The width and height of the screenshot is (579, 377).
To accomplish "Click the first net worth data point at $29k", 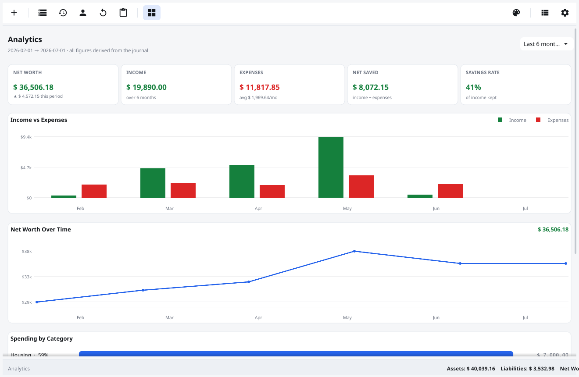I will tap(37, 302).
